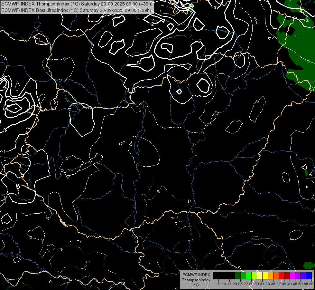Click the black first swatch in legend
Screen dimensions: 315x290
216,276
